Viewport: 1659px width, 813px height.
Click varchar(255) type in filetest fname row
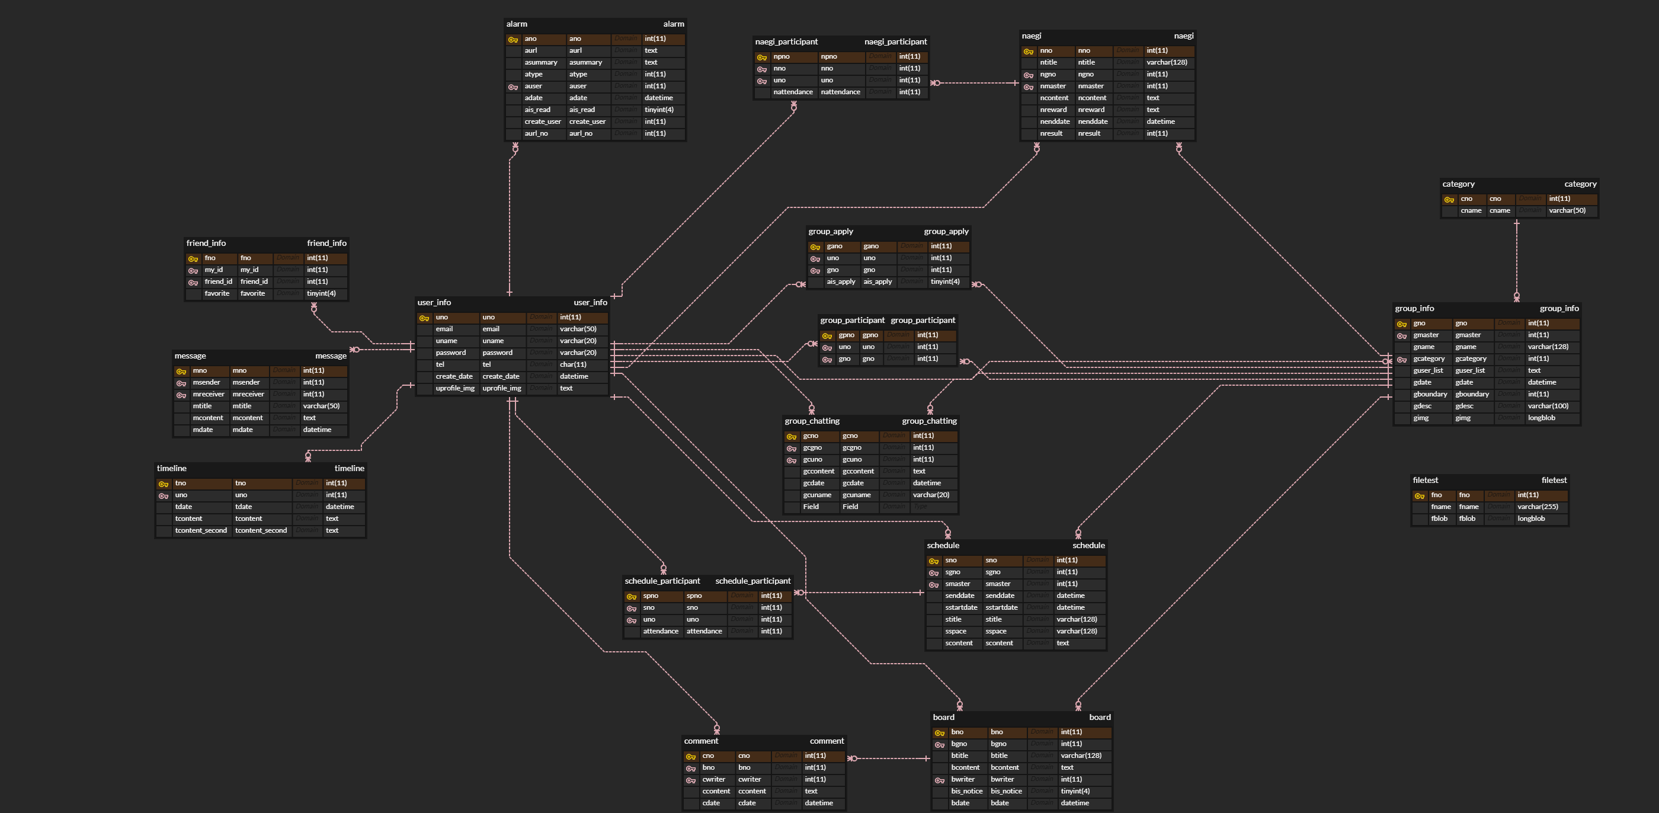coord(1538,507)
